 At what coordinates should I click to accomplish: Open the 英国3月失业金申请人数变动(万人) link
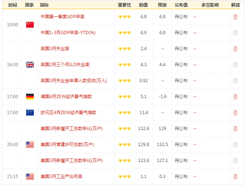pyautogui.click(x=74, y=81)
